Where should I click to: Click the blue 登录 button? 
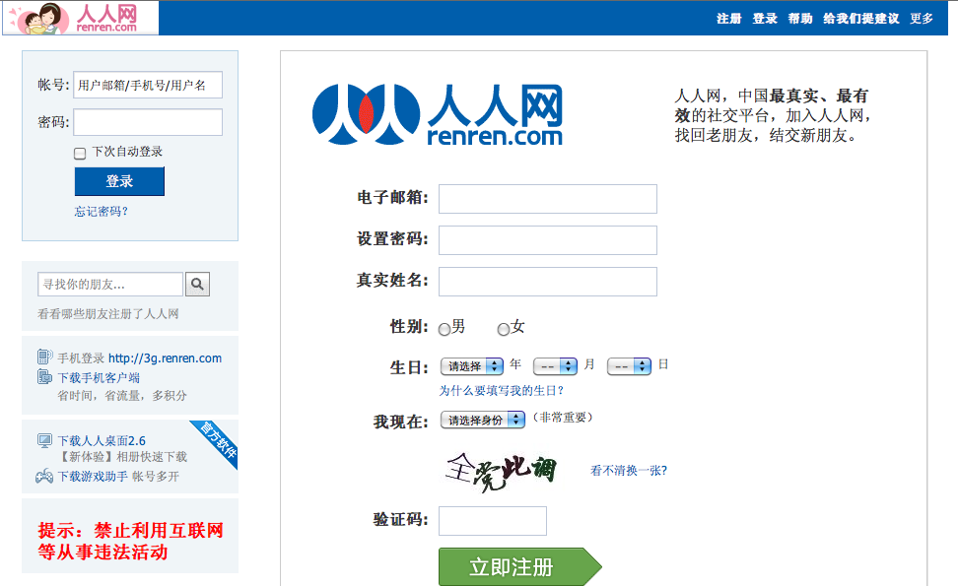tap(119, 181)
